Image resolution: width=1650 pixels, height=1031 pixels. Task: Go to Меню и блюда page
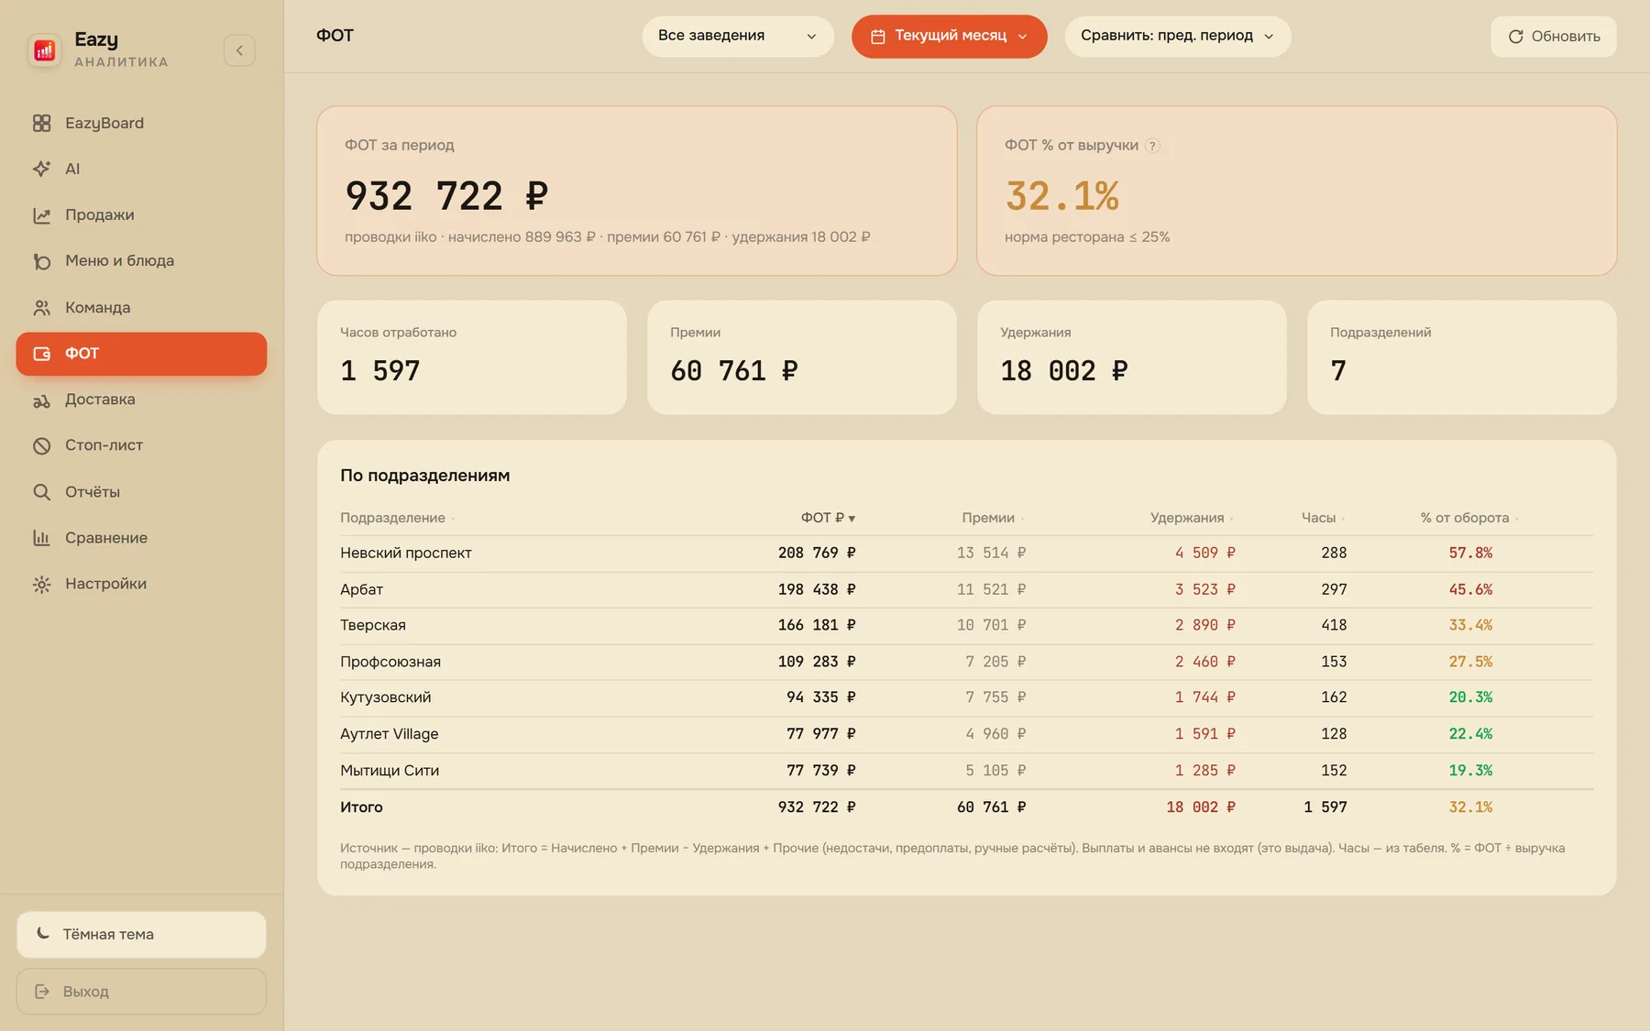pyautogui.click(x=141, y=261)
